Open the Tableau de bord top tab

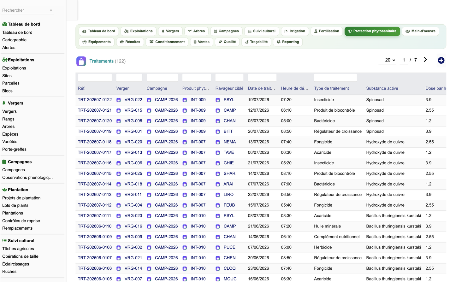[x=98, y=31]
